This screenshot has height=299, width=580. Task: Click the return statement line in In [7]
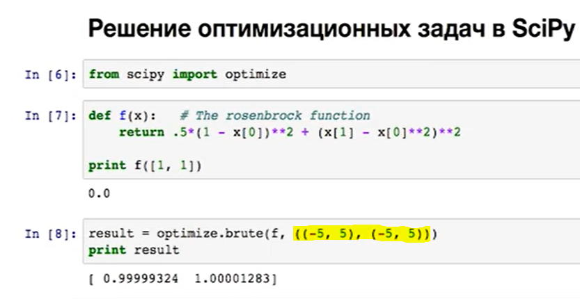pyautogui.click(x=290, y=132)
